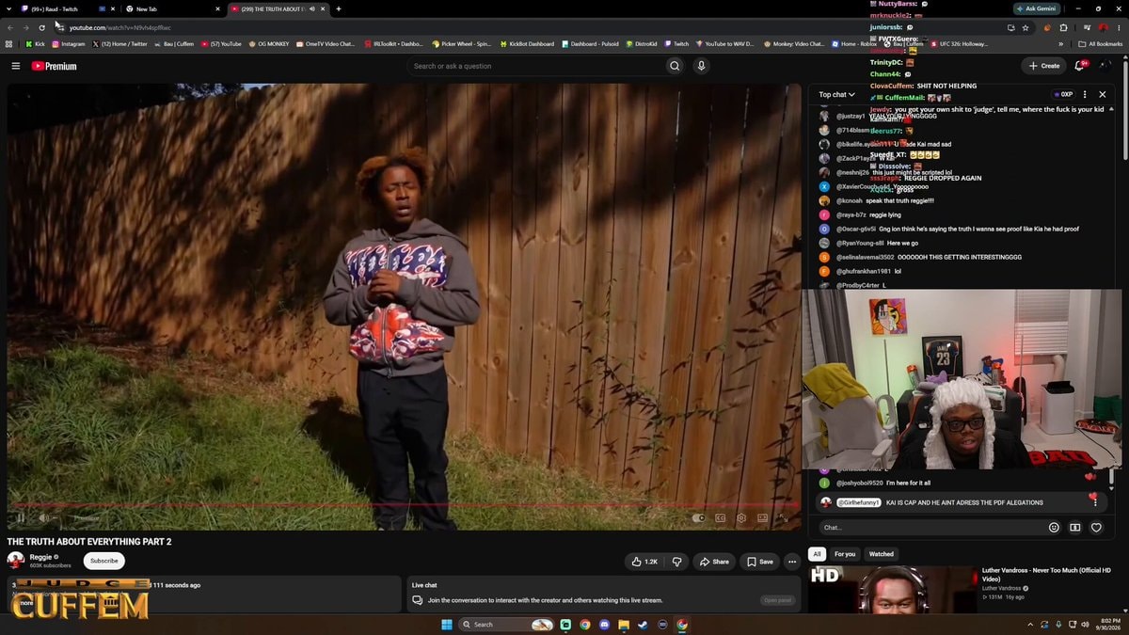Image resolution: width=1129 pixels, height=635 pixels.
Task: Expand the bookmarks overflow chevron
Action: pyautogui.click(x=1061, y=43)
